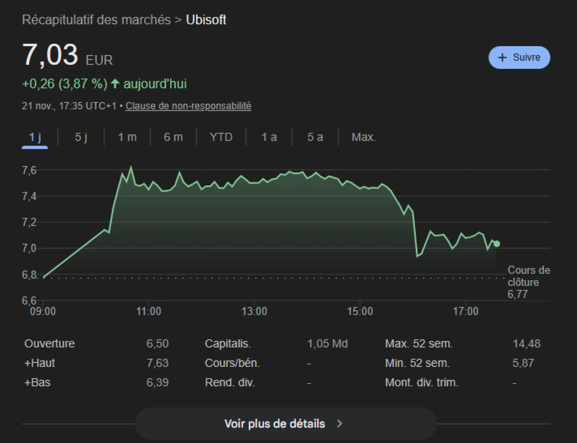Switch to the YTD time range
This screenshot has width=577, height=443.
pos(221,137)
